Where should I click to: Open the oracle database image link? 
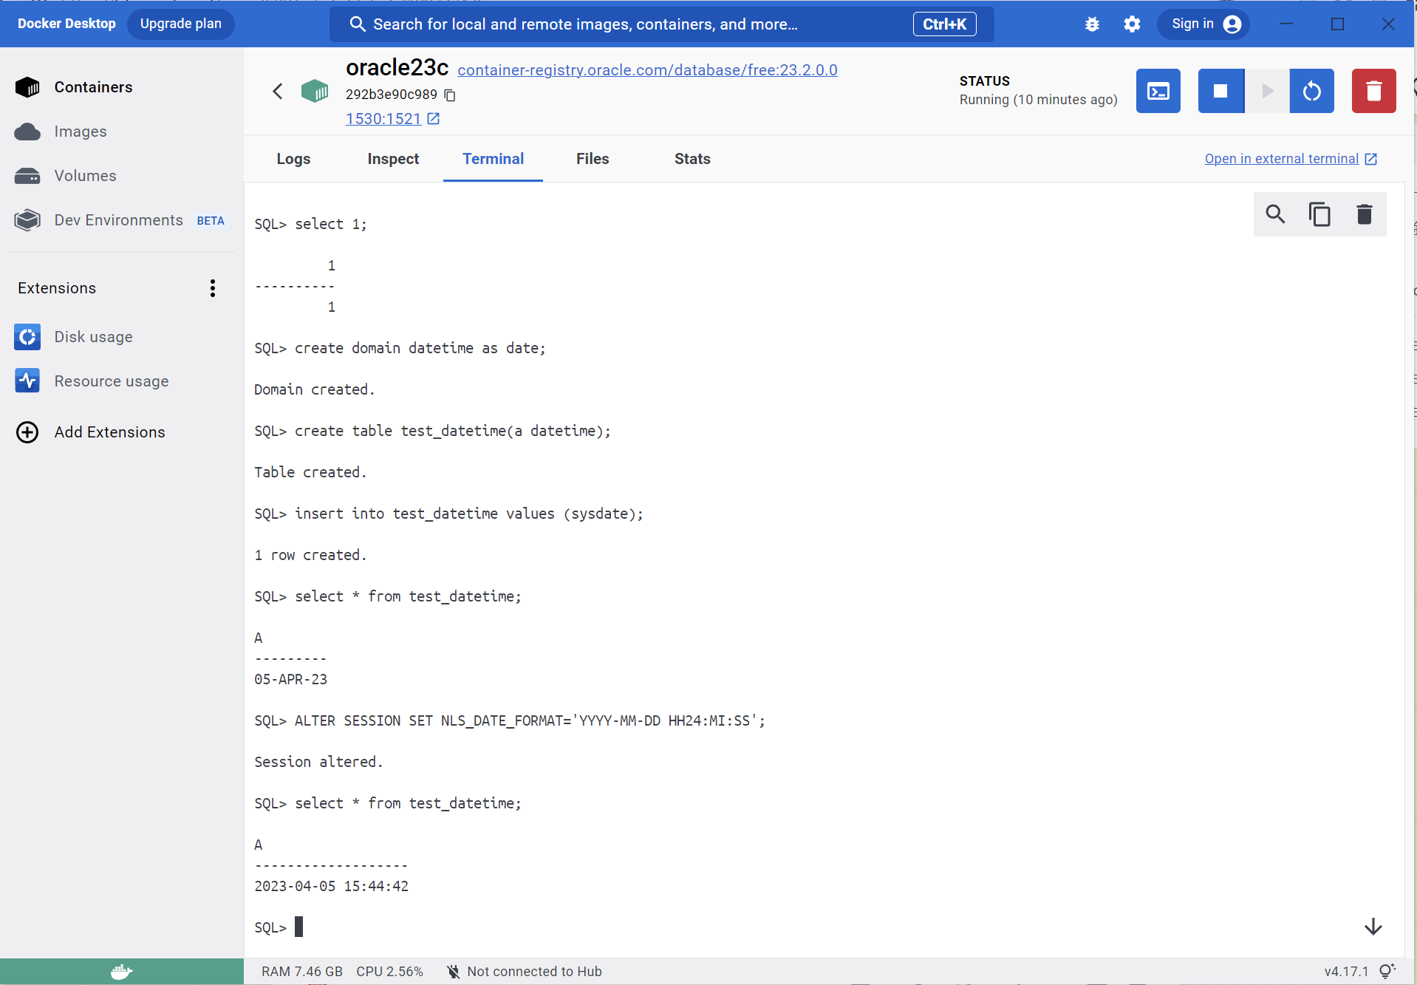click(x=647, y=70)
